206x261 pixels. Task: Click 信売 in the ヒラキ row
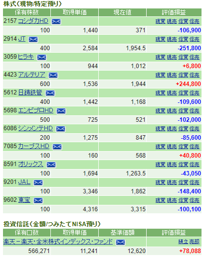click(x=195, y=57)
